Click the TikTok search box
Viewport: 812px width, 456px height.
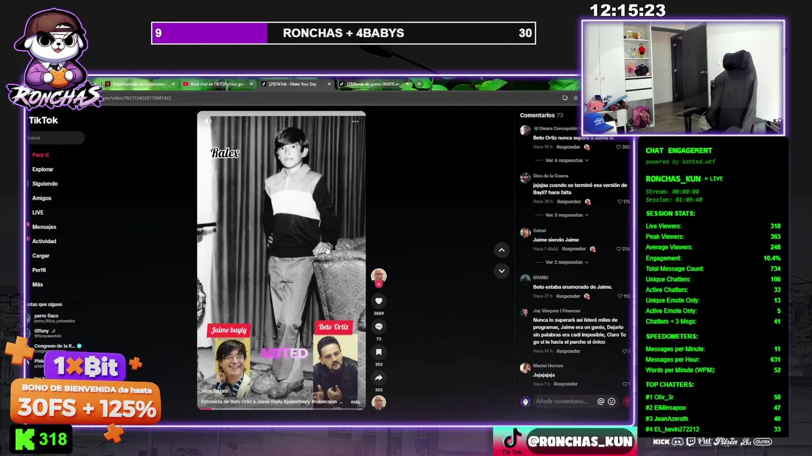(x=55, y=137)
